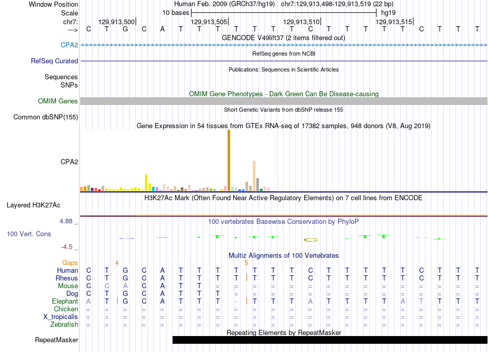Click the Scale label at left
The width and height of the screenshot is (488, 352).
tap(69, 13)
